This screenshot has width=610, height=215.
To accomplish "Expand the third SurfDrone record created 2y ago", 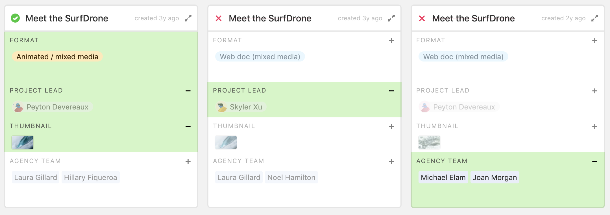I will 595,18.
